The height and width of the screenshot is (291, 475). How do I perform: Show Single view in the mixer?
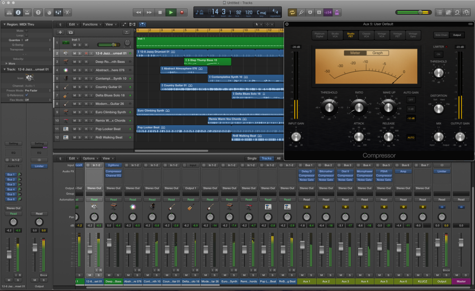[x=252, y=158]
